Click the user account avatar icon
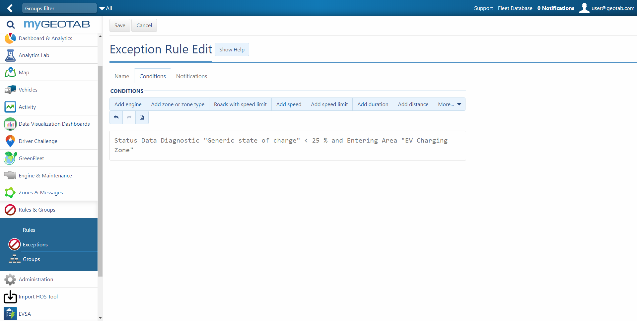637x321 pixels. 584,8
